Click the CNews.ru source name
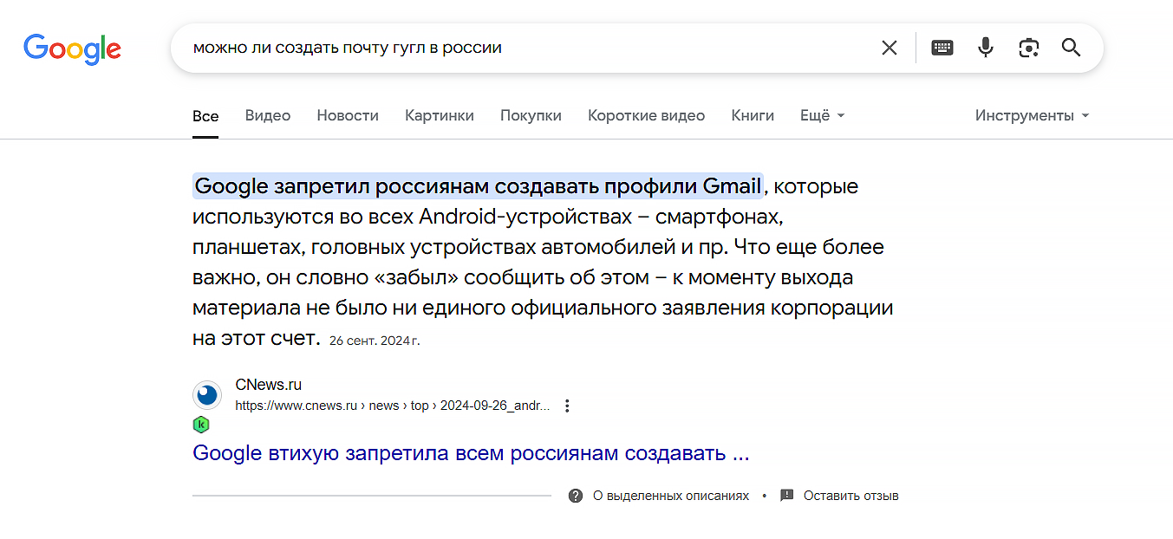The height and width of the screenshot is (539, 1173). 269,385
